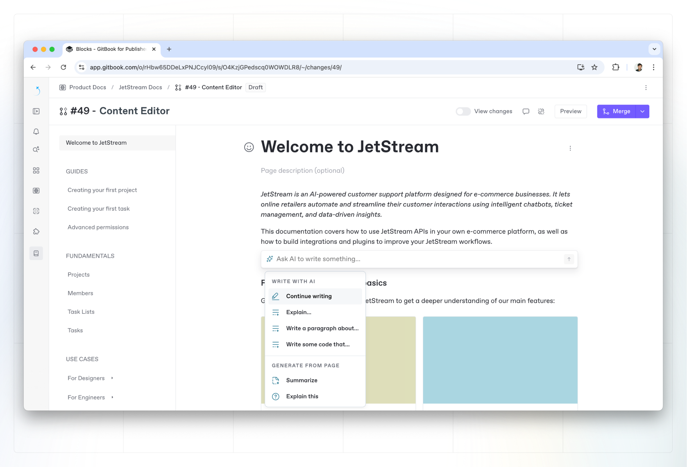Bookmark page with the star icon

594,67
